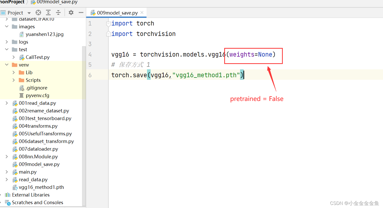Collapse the venv folder
The height and width of the screenshot is (208, 383).
(x=7, y=65)
